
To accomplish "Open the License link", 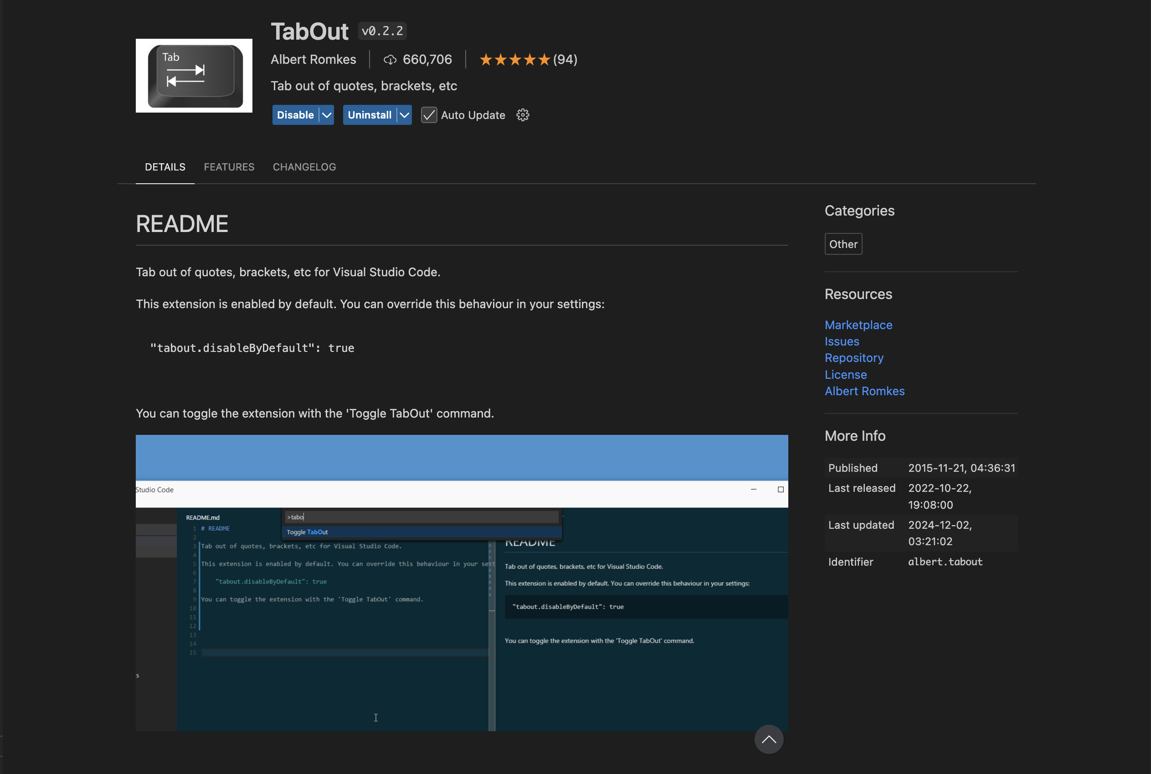I will (x=845, y=375).
